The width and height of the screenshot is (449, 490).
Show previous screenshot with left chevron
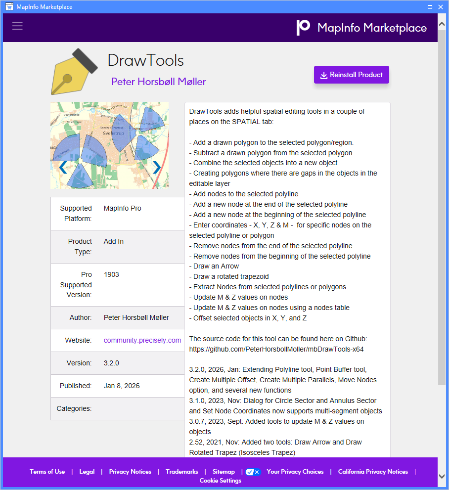pyautogui.click(x=63, y=168)
